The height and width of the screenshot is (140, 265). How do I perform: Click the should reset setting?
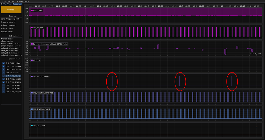[x=7, y=32]
